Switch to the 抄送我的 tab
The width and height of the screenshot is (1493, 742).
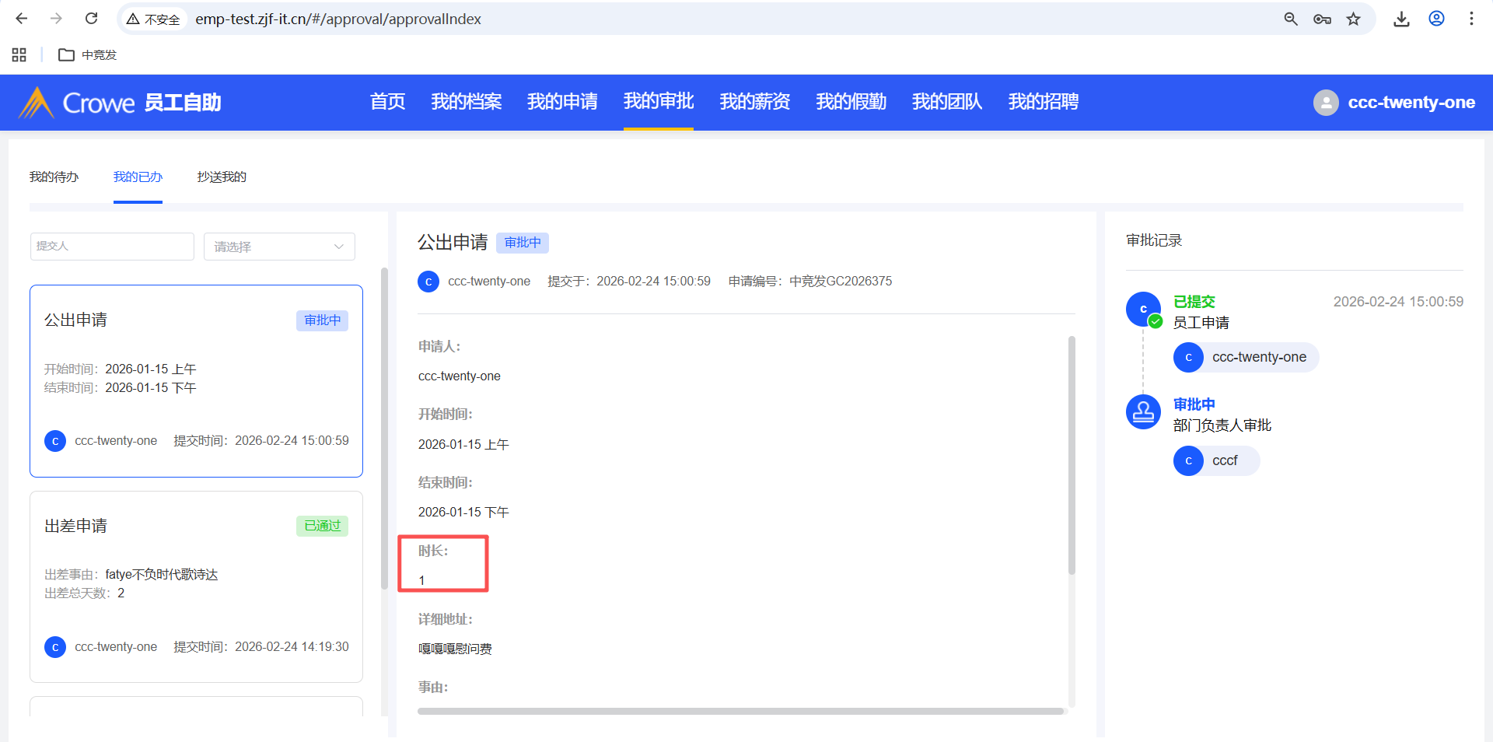(222, 177)
